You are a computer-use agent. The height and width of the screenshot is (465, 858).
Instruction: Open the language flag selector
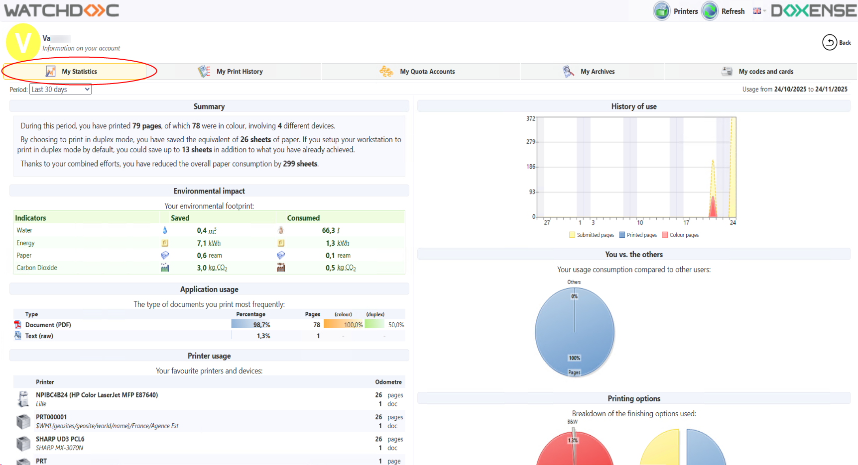pos(758,11)
